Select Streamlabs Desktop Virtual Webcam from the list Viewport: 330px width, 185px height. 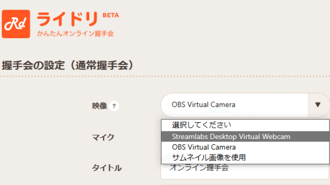[x=245, y=136]
